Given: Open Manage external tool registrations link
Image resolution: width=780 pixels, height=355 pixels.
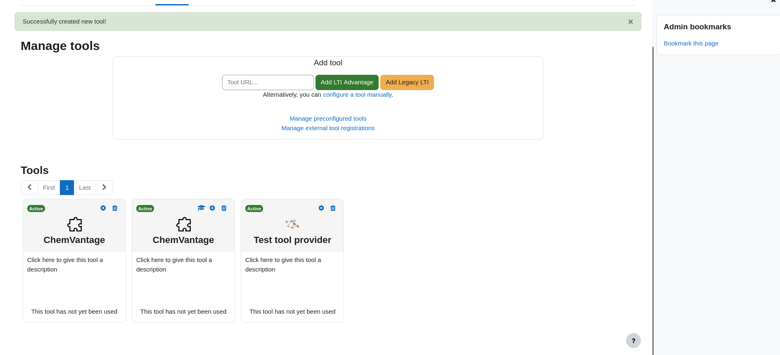Looking at the screenshot, I should [x=328, y=128].
